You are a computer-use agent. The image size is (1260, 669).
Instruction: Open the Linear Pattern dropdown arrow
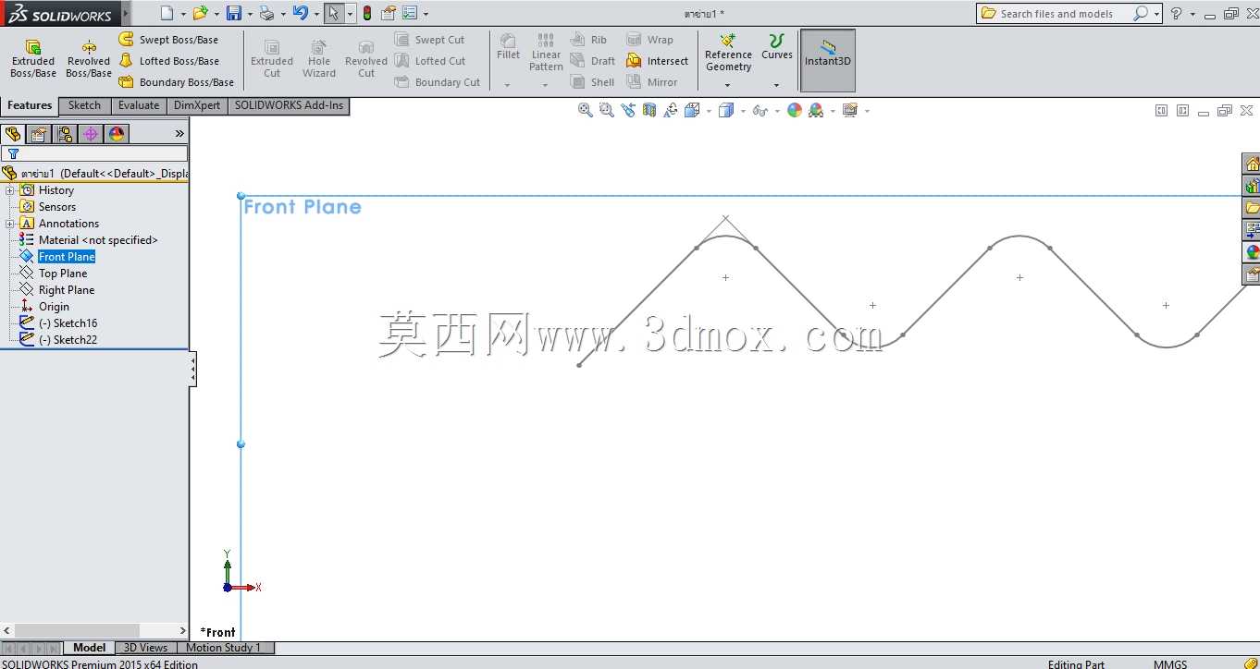(x=546, y=85)
